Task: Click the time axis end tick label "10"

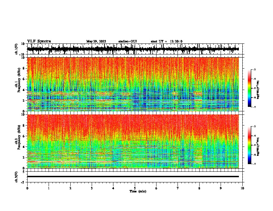Action: pyautogui.click(x=242, y=188)
